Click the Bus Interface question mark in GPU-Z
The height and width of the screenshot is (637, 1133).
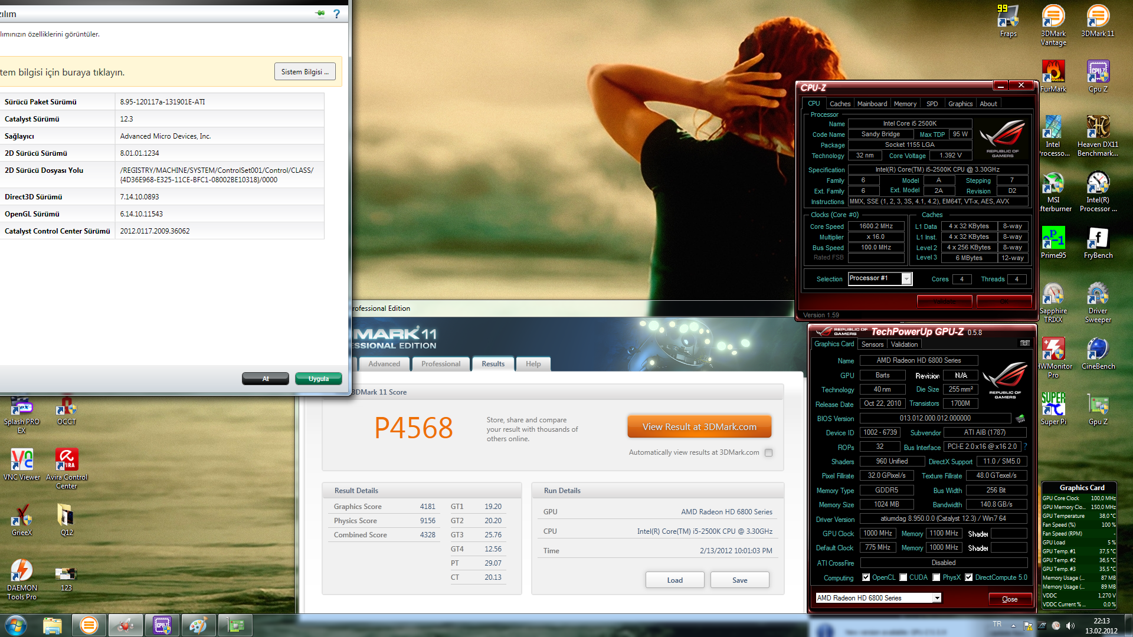tap(1025, 446)
